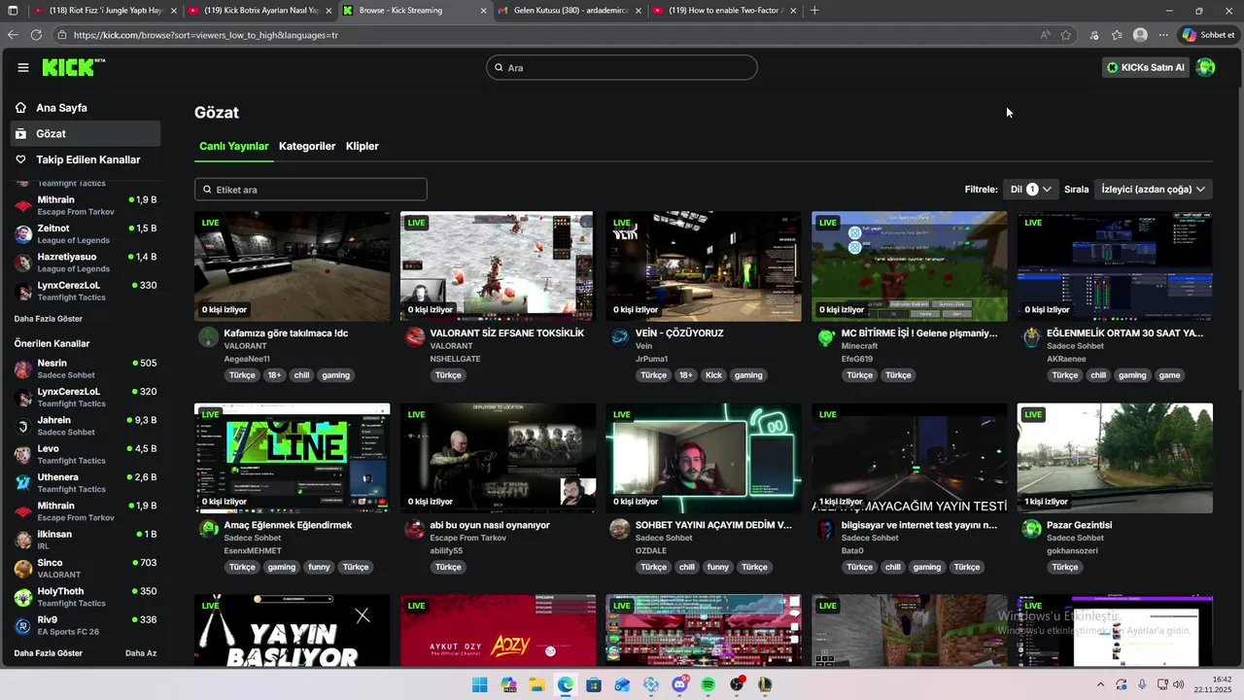The width and height of the screenshot is (1244, 700).
Task: Select Riv9 EA Sports FC 26 row
Action: click(86, 625)
